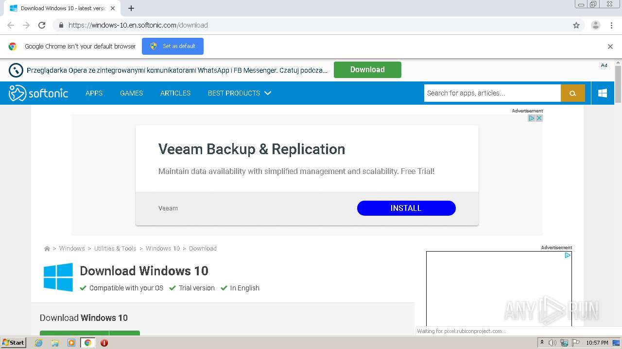Click the taskbar clock 10:57 PM
The image size is (622, 349).
[597, 343]
